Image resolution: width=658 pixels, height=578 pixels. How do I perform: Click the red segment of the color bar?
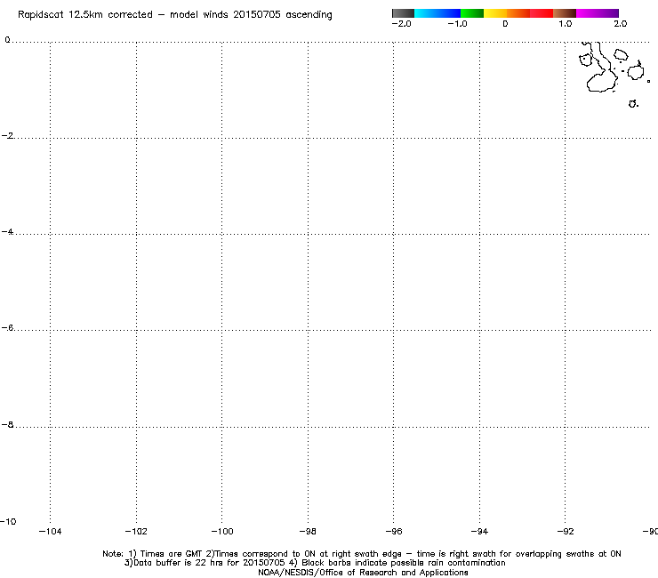pyautogui.click(x=542, y=13)
